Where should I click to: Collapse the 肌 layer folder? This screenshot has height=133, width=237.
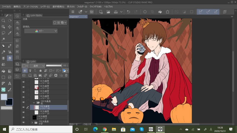(x=34, y=102)
